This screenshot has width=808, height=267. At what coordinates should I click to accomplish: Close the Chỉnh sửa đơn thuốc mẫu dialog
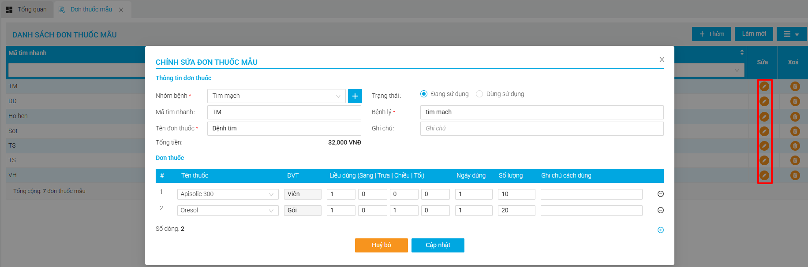(x=662, y=59)
